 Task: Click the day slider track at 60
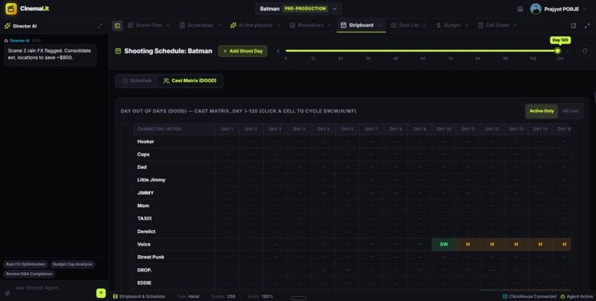[423, 50]
